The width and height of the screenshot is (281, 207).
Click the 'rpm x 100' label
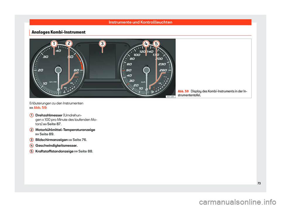click(53, 82)
